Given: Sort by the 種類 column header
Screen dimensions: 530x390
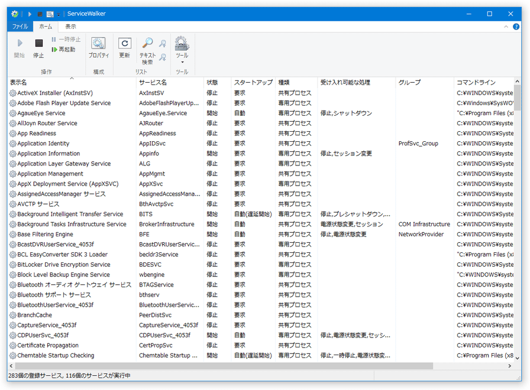Looking at the screenshot, I should pos(297,82).
